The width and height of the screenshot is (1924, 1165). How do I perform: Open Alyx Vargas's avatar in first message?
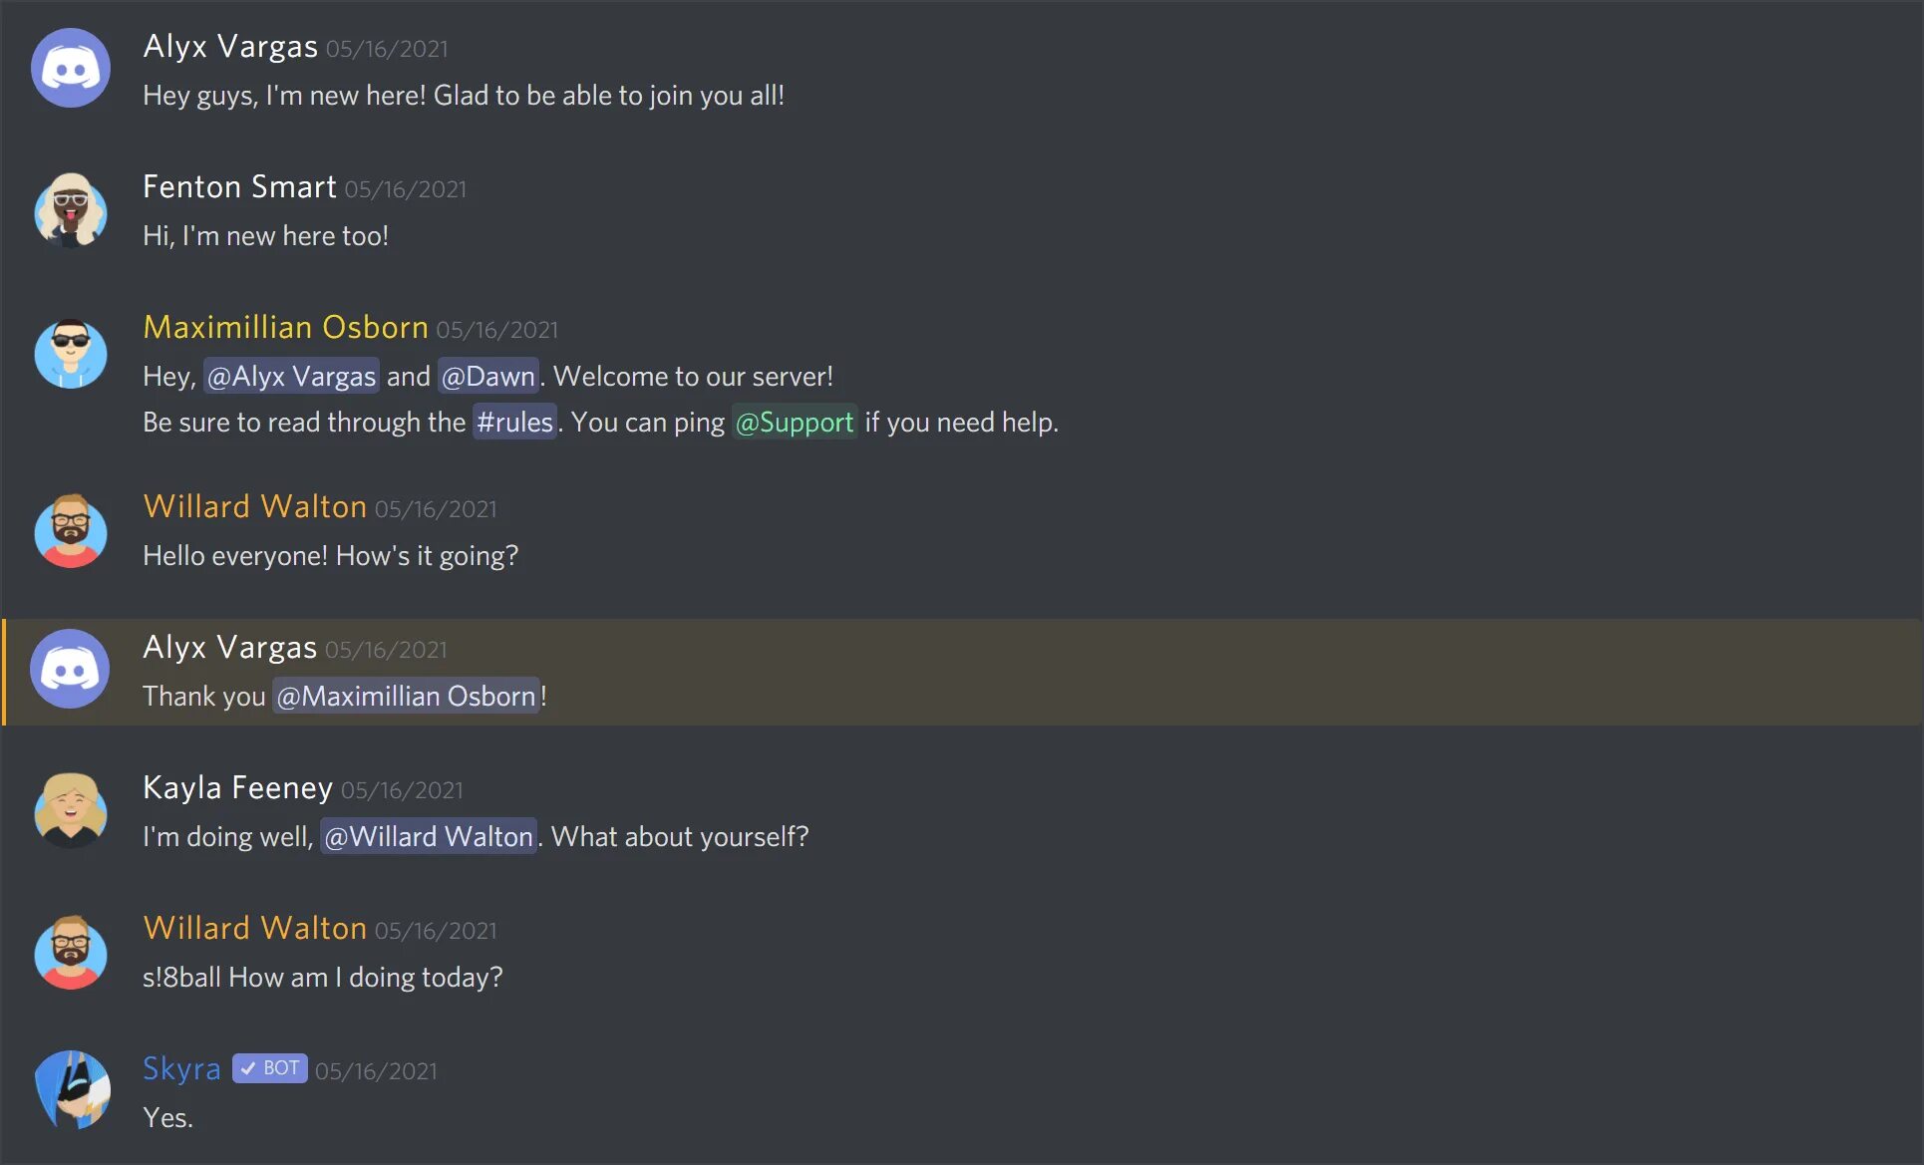[71, 68]
